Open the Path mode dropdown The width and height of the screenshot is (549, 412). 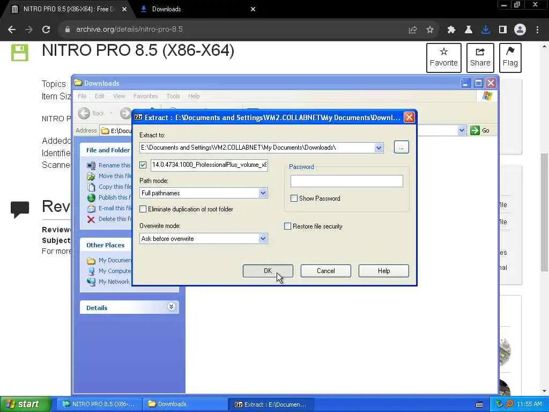point(263,193)
